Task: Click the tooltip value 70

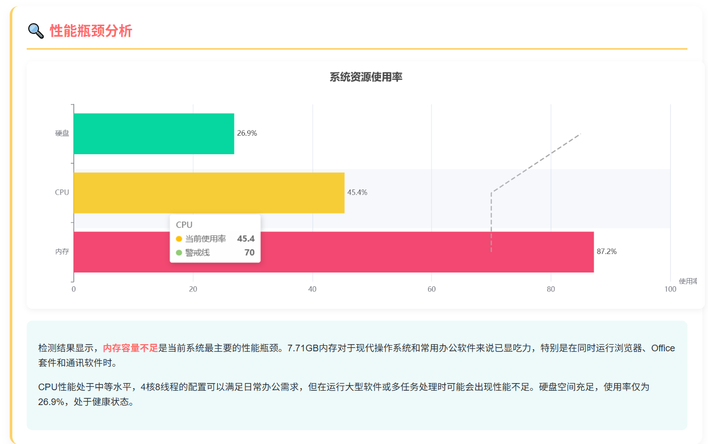Action: (x=249, y=252)
